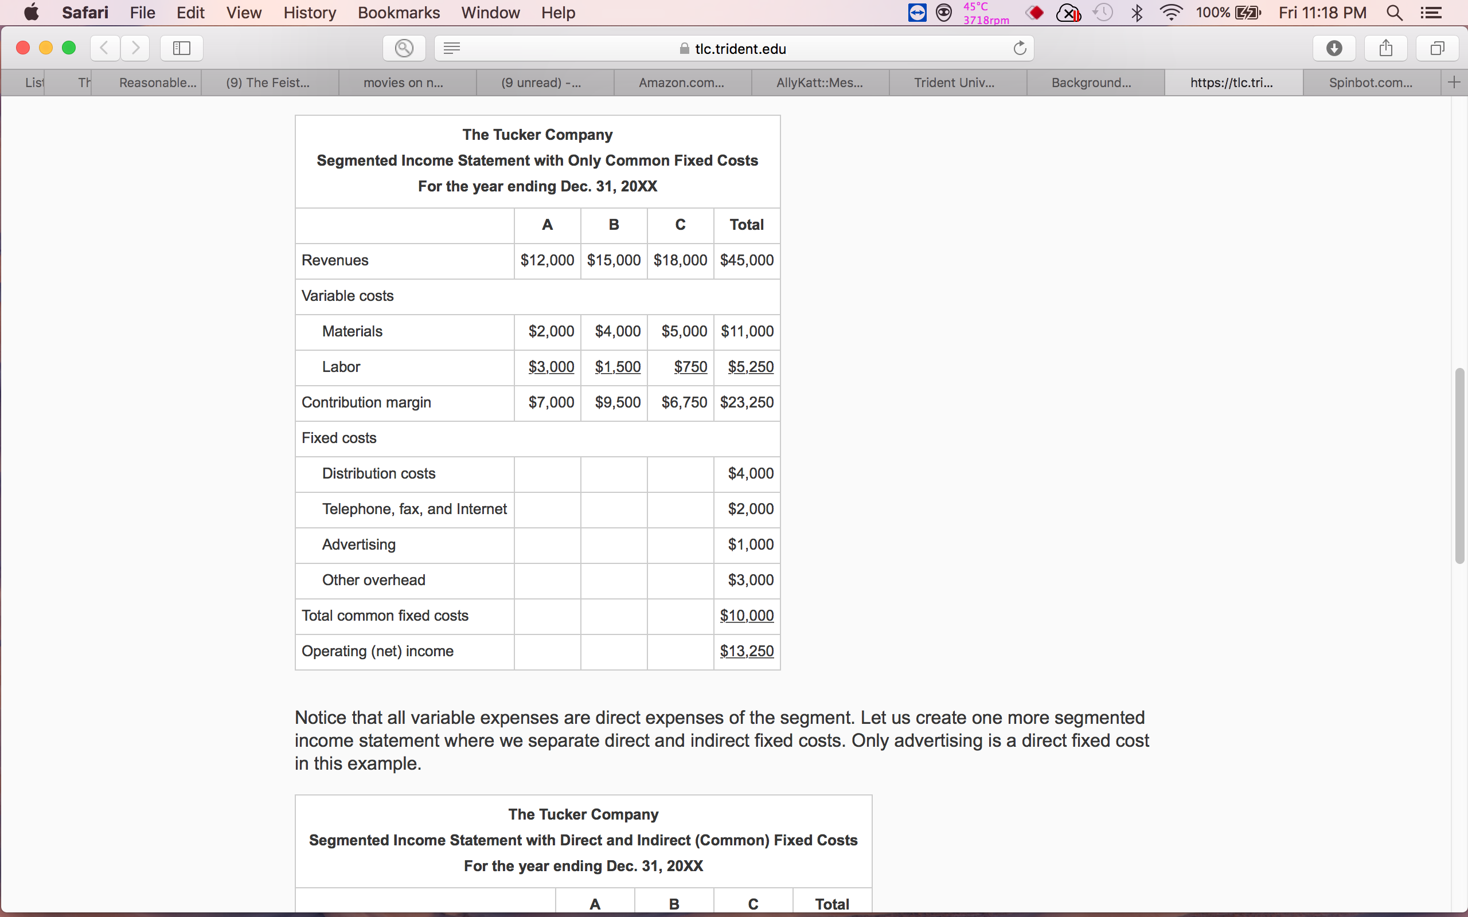This screenshot has width=1468, height=917.
Task: Open Notification Center list icon
Action: 1431,13
